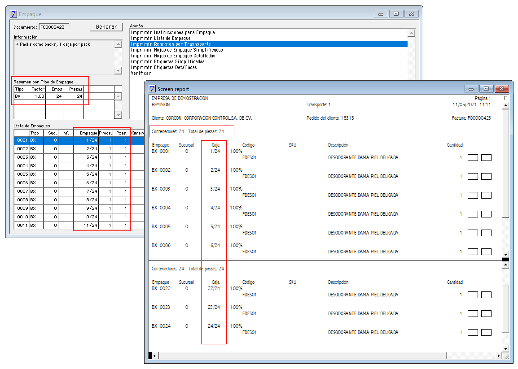Click Información box scroll down arrow
Image resolution: width=518 pixels, height=369 pixels.
[x=118, y=71]
